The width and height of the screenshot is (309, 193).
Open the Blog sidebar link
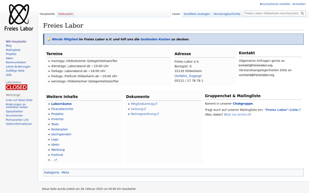(9, 46)
